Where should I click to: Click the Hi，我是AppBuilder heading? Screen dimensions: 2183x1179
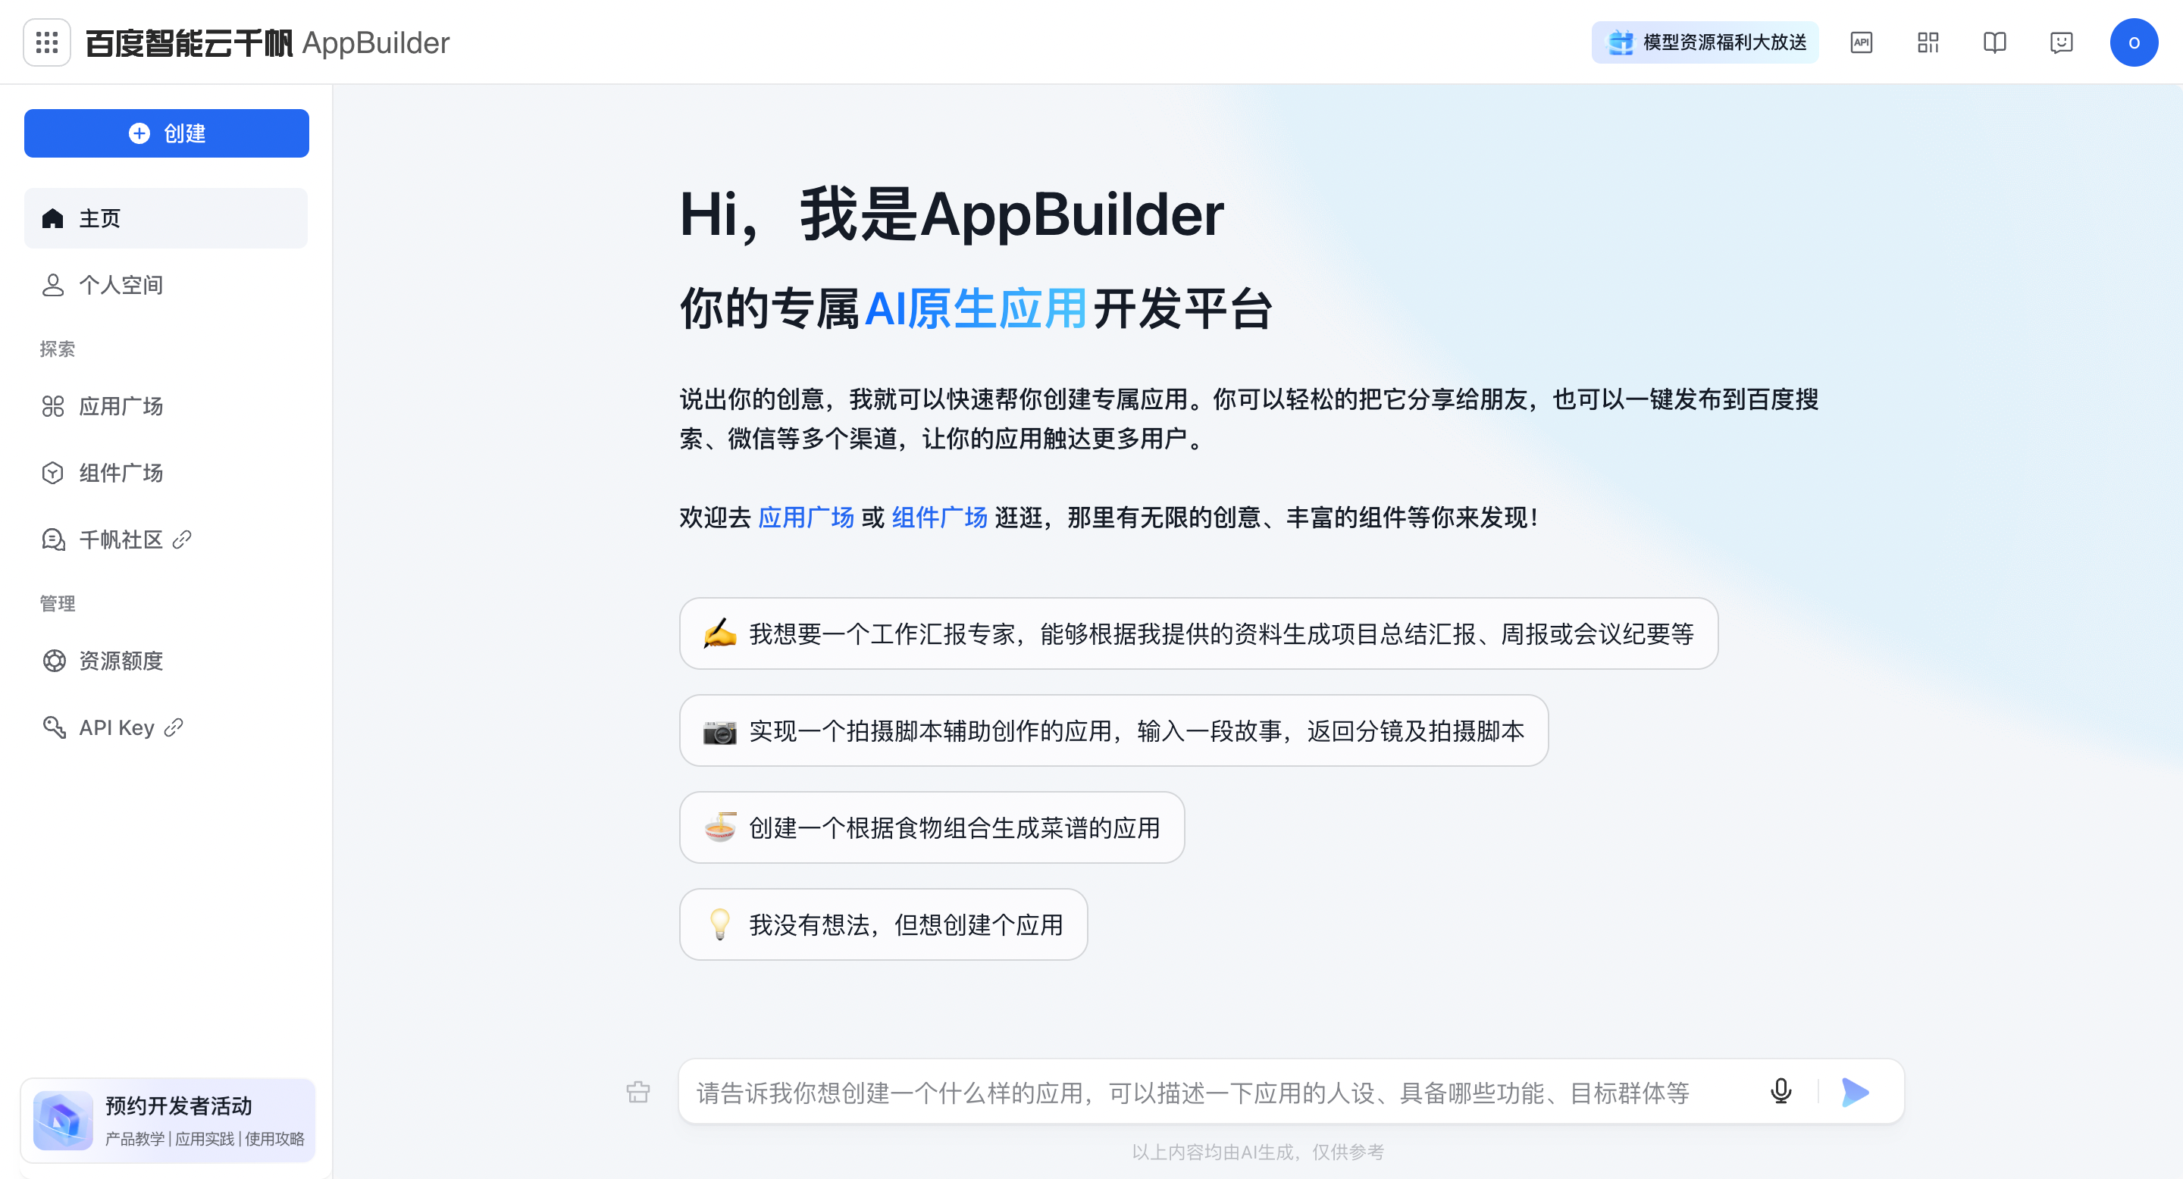(952, 214)
